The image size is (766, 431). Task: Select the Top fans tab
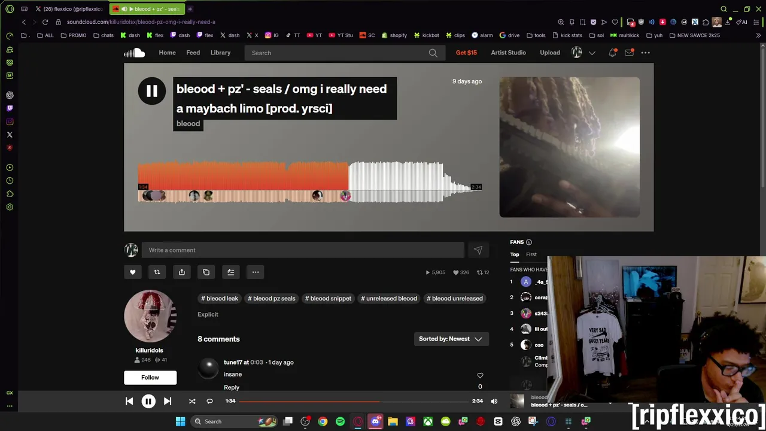point(515,254)
